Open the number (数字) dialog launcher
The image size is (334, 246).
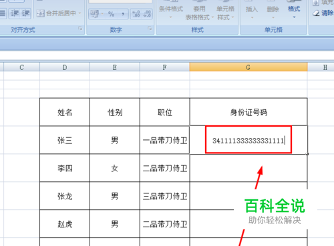(x=150, y=29)
